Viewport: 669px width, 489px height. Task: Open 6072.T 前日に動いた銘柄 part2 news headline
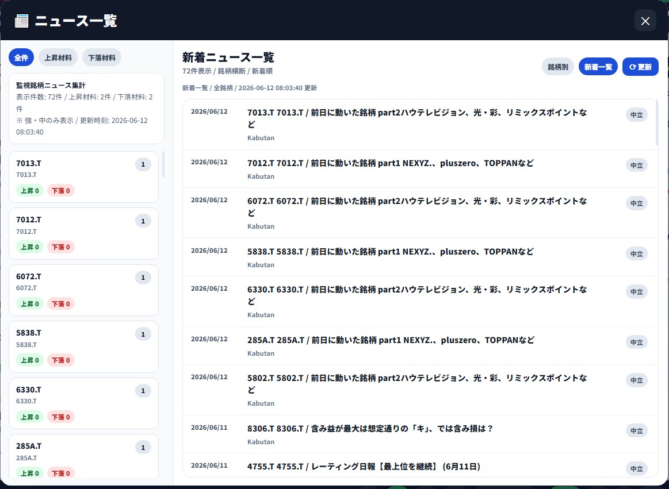coord(417,206)
